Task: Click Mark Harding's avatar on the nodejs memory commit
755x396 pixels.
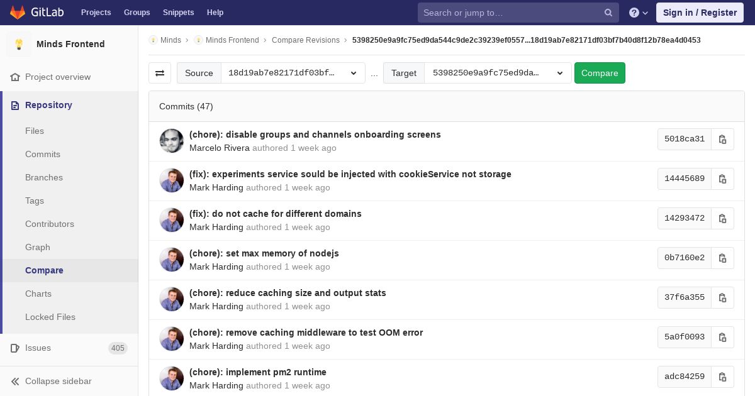Action: pos(172,260)
